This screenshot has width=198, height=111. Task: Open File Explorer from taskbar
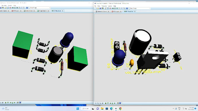pyautogui.click(x=102, y=108)
